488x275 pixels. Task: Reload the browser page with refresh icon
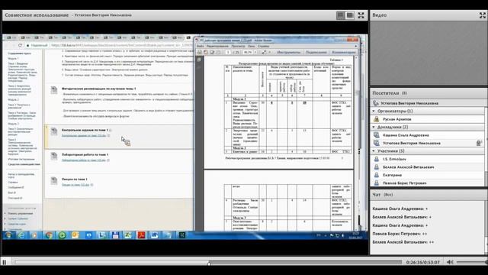pos(21,45)
